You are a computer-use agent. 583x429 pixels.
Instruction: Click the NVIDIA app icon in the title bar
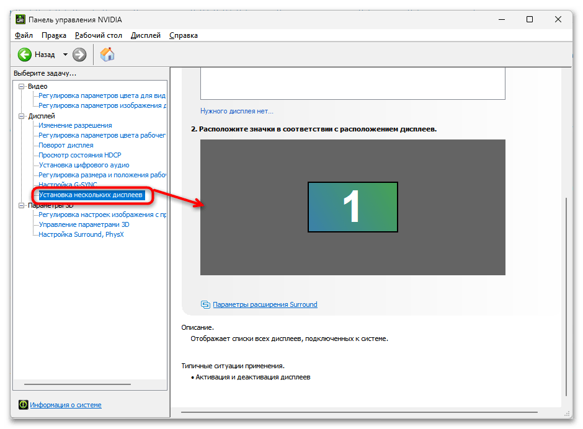(x=20, y=19)
